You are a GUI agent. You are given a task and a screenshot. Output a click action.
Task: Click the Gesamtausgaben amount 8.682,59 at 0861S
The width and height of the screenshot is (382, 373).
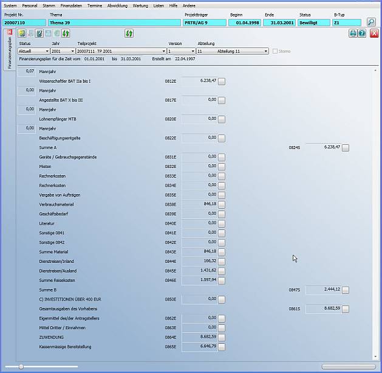(x=324, y=309)
